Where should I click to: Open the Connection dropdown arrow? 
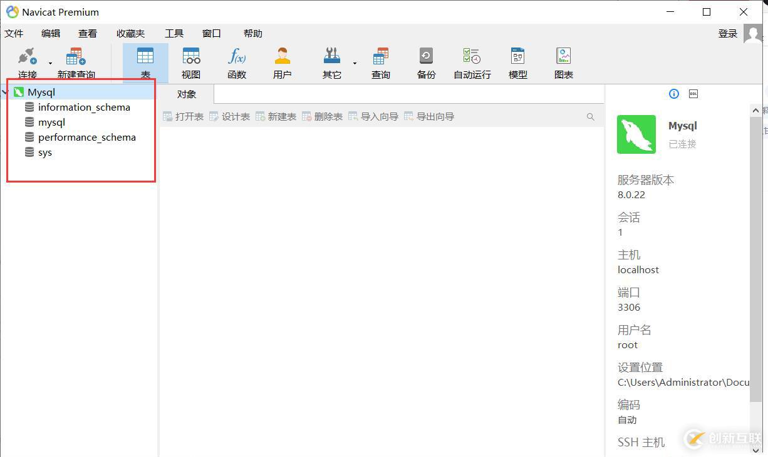pyautogui.click(x=51, y=63)
